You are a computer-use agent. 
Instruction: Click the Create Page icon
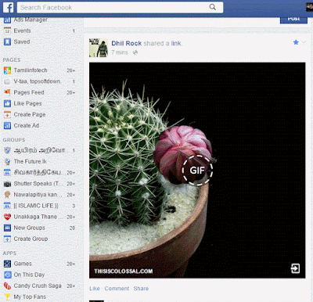(x=7, y=114)
